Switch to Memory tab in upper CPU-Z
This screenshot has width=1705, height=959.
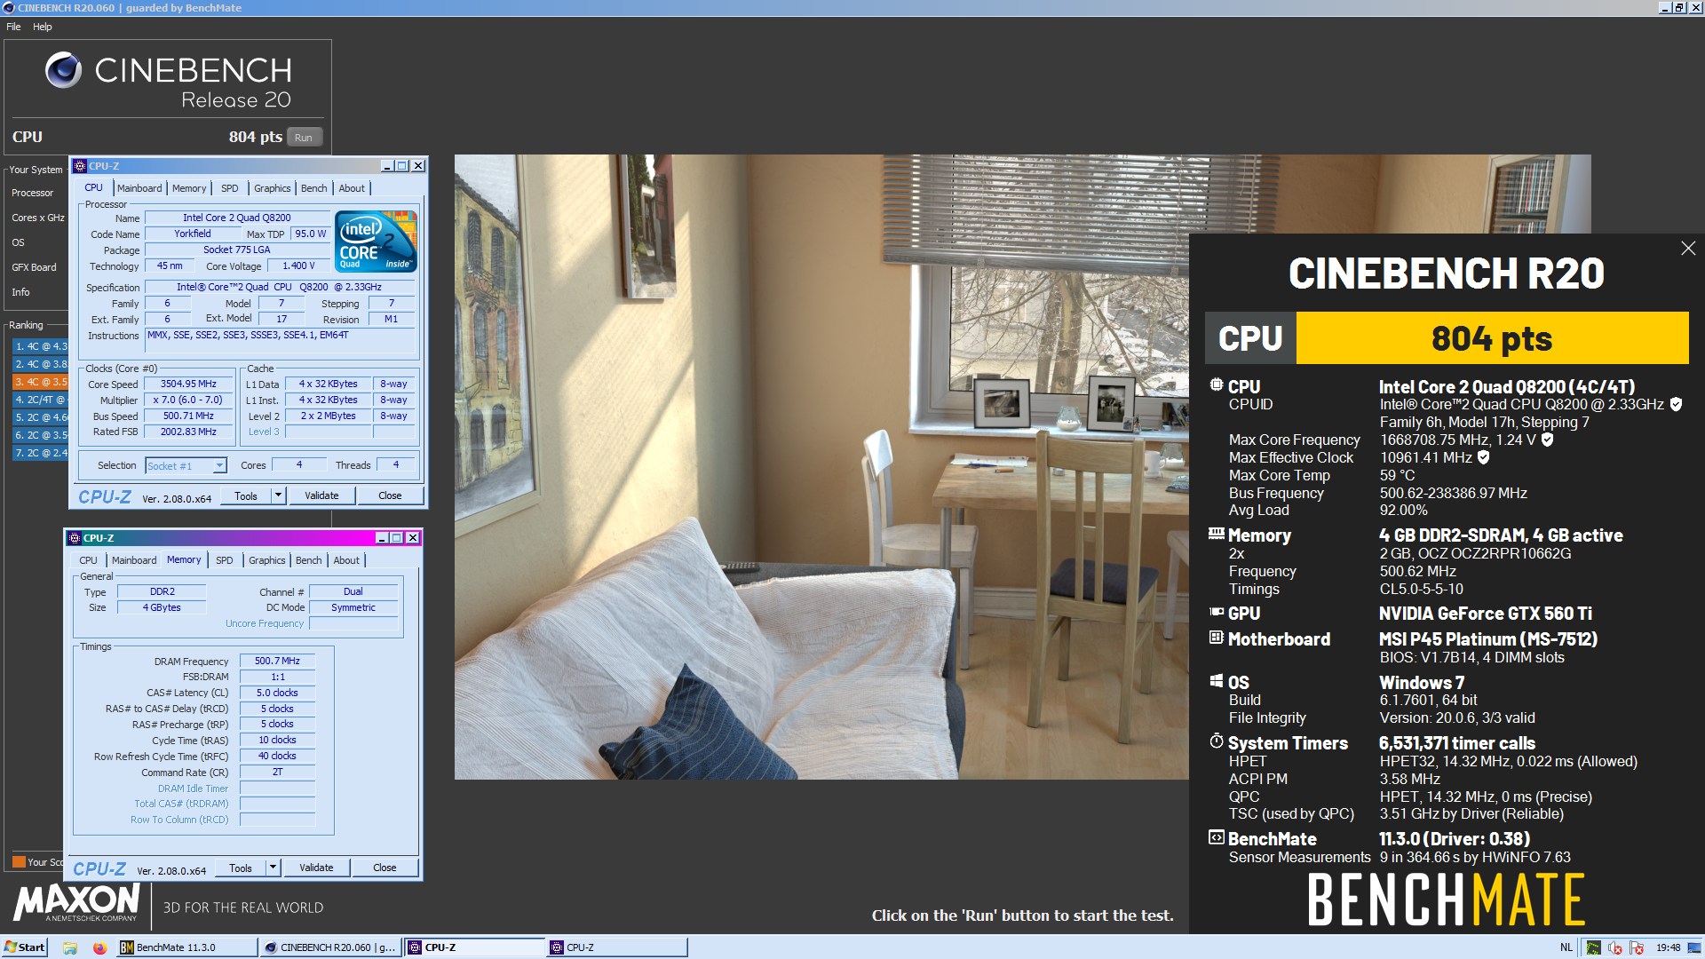click(189, 188)
